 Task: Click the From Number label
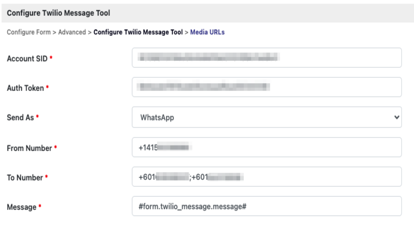(x=29, y=148)
